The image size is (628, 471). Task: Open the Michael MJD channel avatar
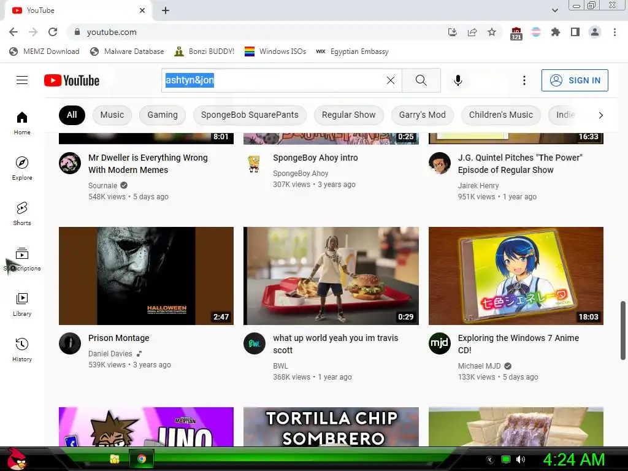pyautogui.click(x=439, y=343)
